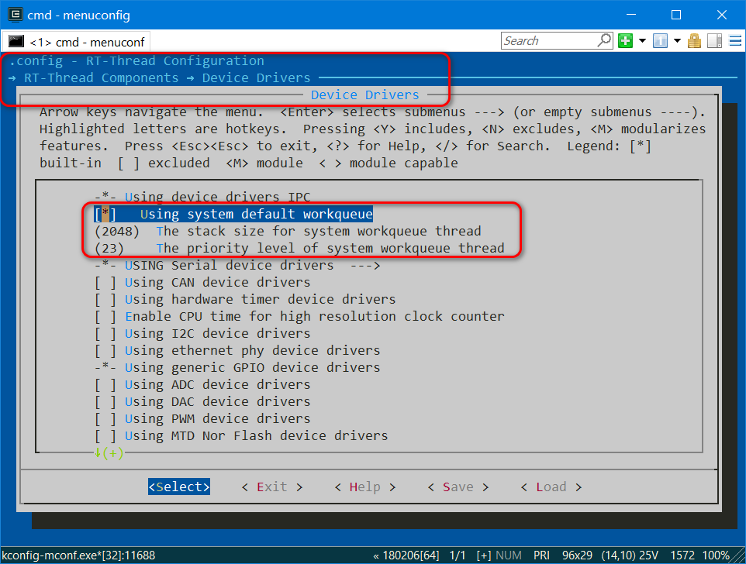This screenshot has width=746, height=564.
Task: Click the 'PRI' indicator in status bar
Action: coord(541,555)
